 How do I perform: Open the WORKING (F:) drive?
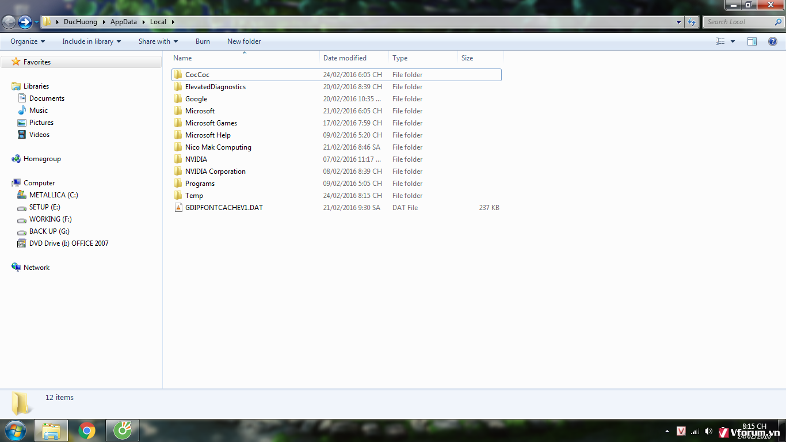[x=51, y=219]
